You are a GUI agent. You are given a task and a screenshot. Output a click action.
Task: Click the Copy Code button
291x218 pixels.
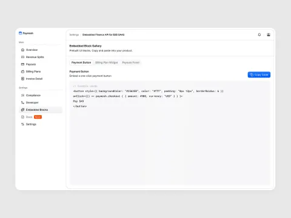[x=259, y=74]
